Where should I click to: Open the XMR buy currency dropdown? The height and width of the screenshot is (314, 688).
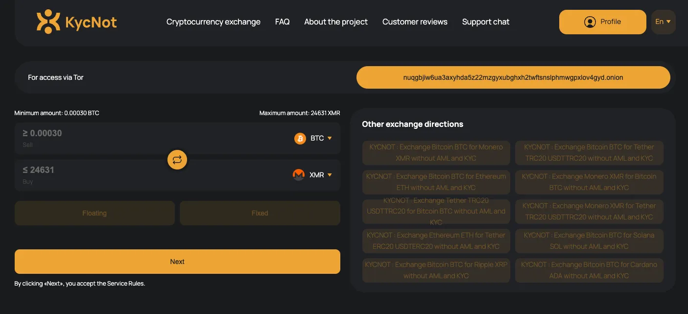(313, 175)
